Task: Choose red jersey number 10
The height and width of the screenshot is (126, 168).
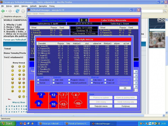Action: (78, 103)
